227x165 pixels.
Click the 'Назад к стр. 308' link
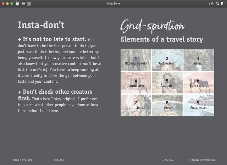[x=22, y=160]
